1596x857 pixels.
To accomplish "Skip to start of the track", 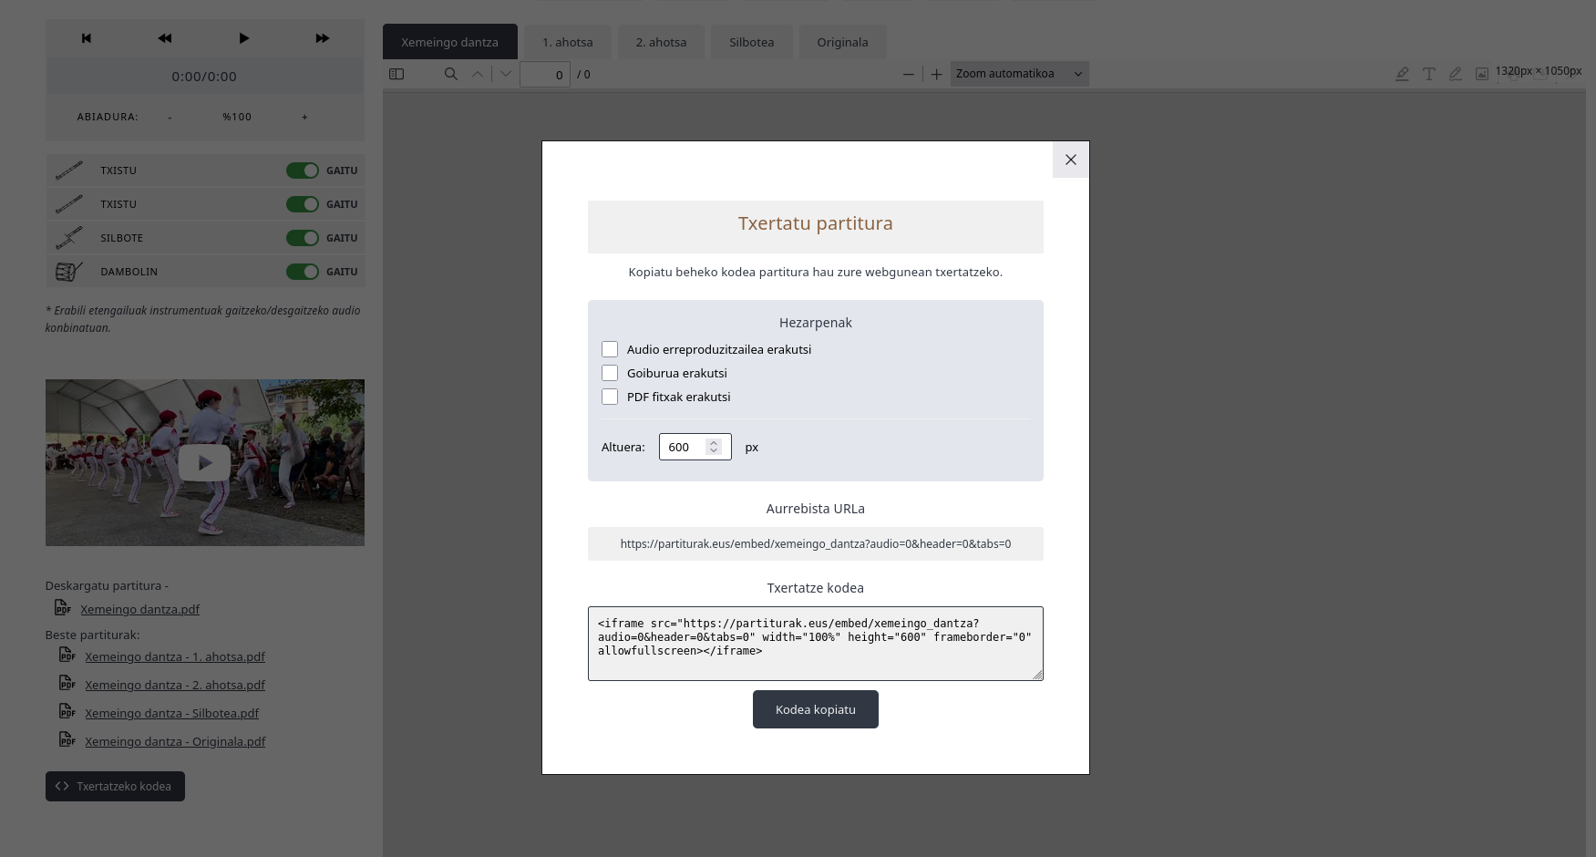I will click(x=87, y=38).
